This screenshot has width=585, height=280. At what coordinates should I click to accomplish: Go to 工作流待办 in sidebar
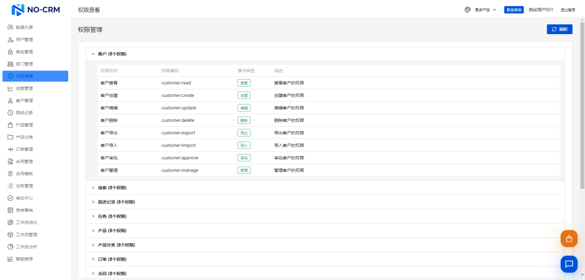click(35, 223)
